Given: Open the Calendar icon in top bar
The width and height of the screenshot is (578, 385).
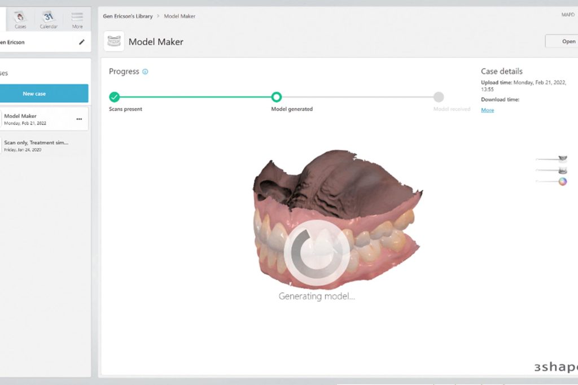Looking at the screenshot, I should (x=49, y=19).
